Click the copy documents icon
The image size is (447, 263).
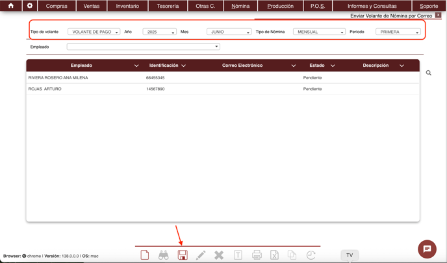pyautogui.click(x=292, y=255)
